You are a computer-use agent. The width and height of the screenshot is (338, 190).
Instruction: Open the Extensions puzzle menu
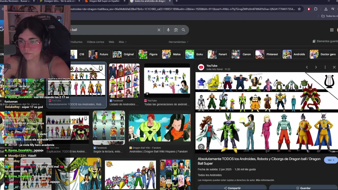click(316, 9)
